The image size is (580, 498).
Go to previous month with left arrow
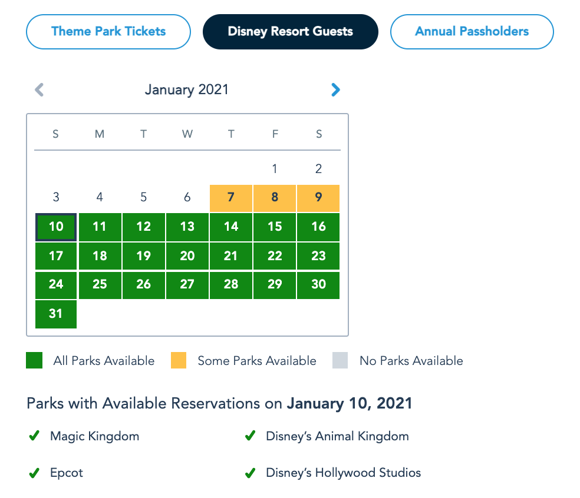[39, 89]
